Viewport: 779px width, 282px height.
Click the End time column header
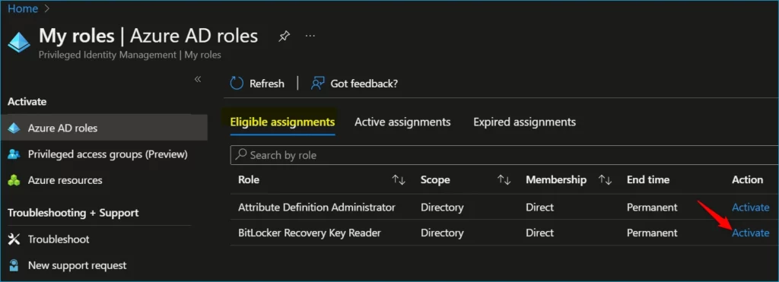648,179
